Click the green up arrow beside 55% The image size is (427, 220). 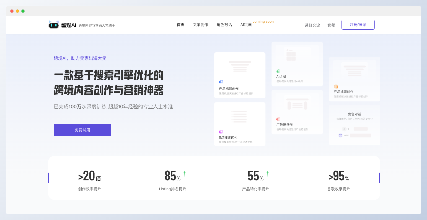(x=267, y=174)
